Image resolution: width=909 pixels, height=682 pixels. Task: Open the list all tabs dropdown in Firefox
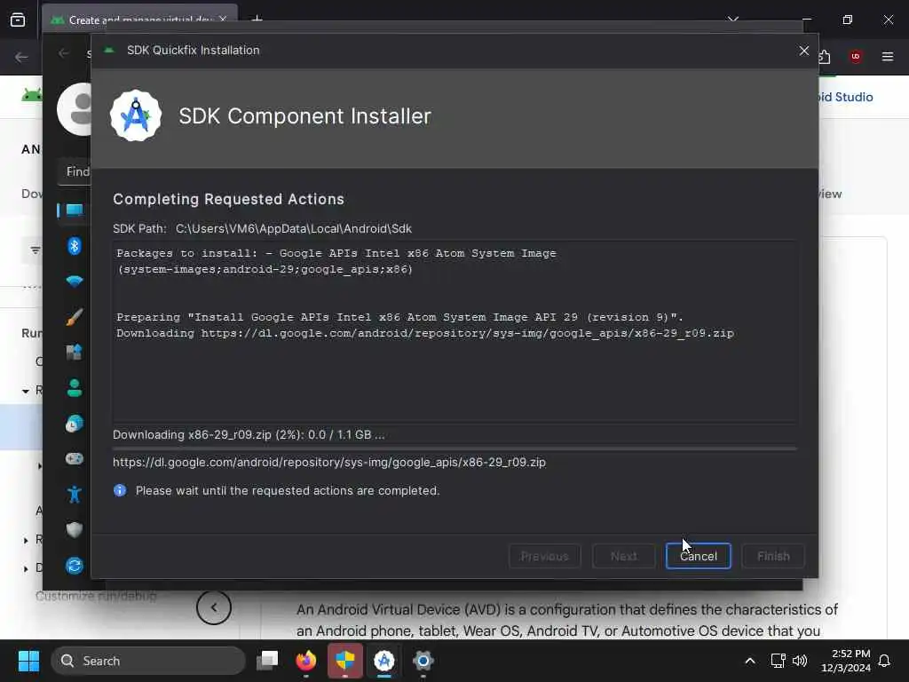[732, 20]
